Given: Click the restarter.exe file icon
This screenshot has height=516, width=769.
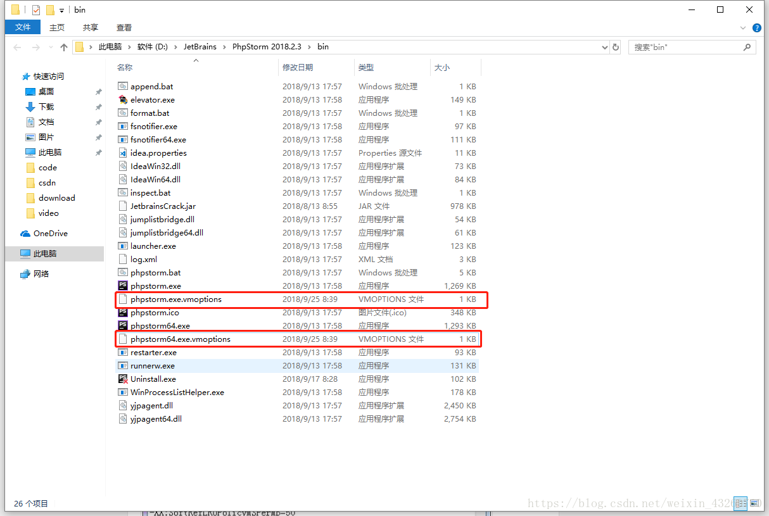Looking at the screenshot, I should pos(124,352).
